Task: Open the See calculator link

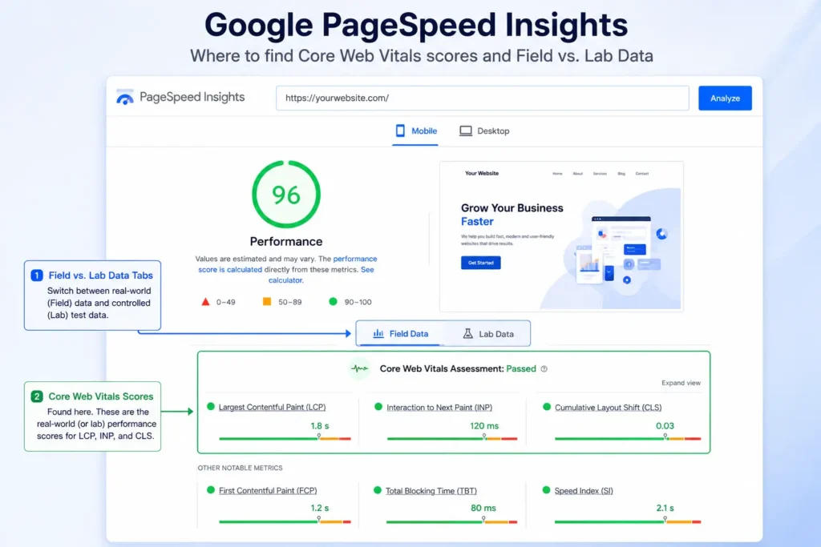Action: coord(322,275)
